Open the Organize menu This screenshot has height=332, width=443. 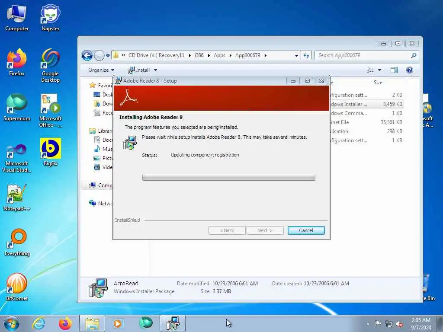click(101, 70)
